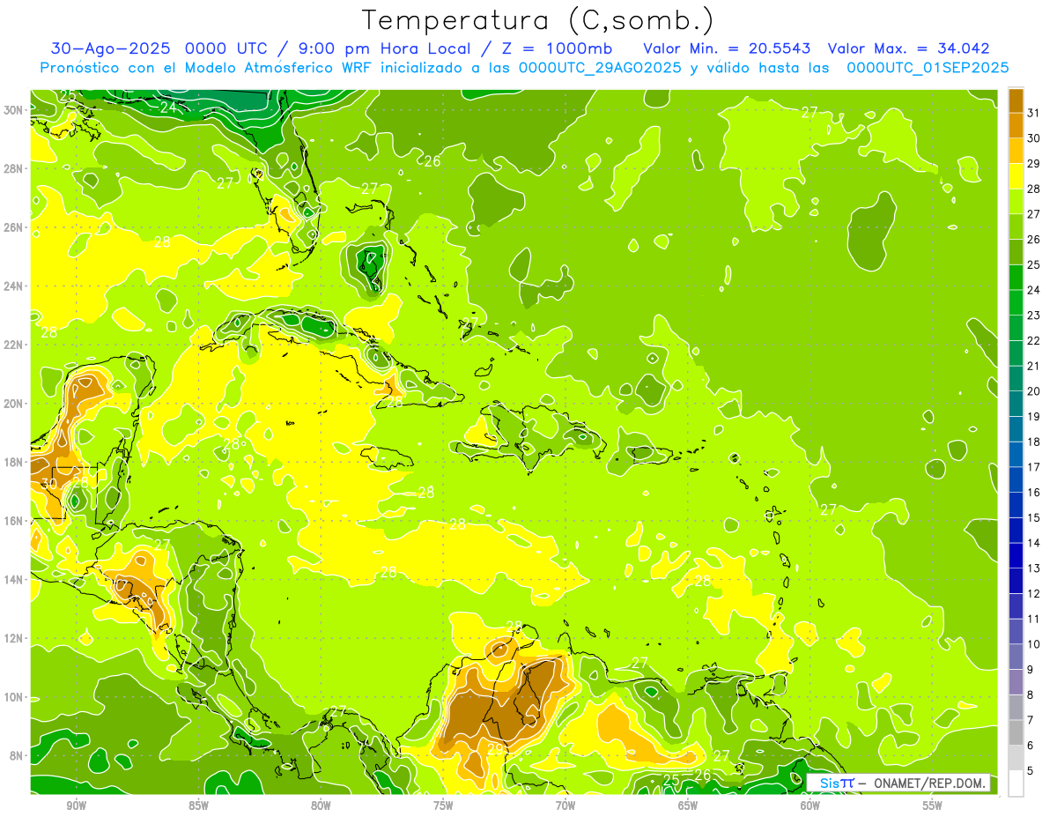This screenshot has height=817, width=1057.
Task: Click the 65W longitude axis label
Action: pos(688,806)
